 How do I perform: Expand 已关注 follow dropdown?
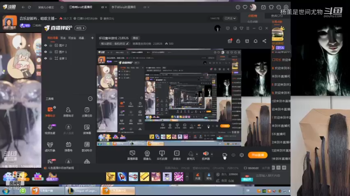click(x=230, y=18)
